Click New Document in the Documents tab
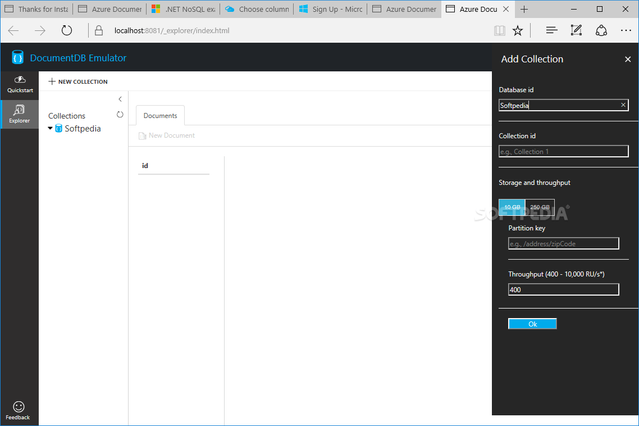 pos(167,135)
